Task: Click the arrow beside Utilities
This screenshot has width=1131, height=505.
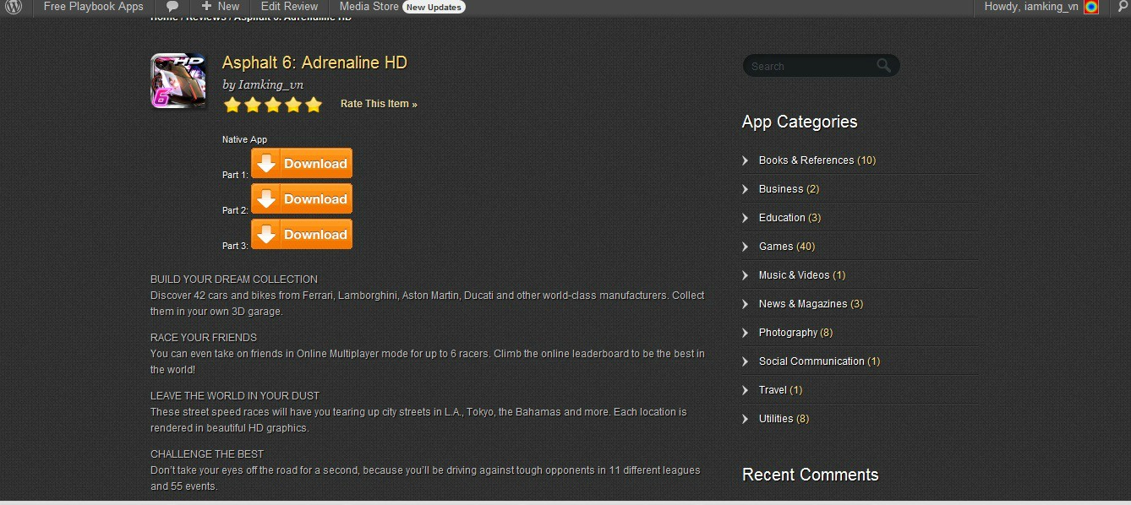Action: [746, 419]
